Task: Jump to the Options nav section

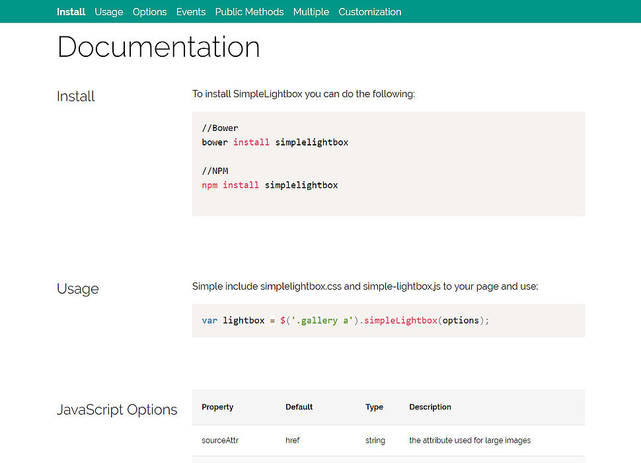Action: click(x=149, y=12)
